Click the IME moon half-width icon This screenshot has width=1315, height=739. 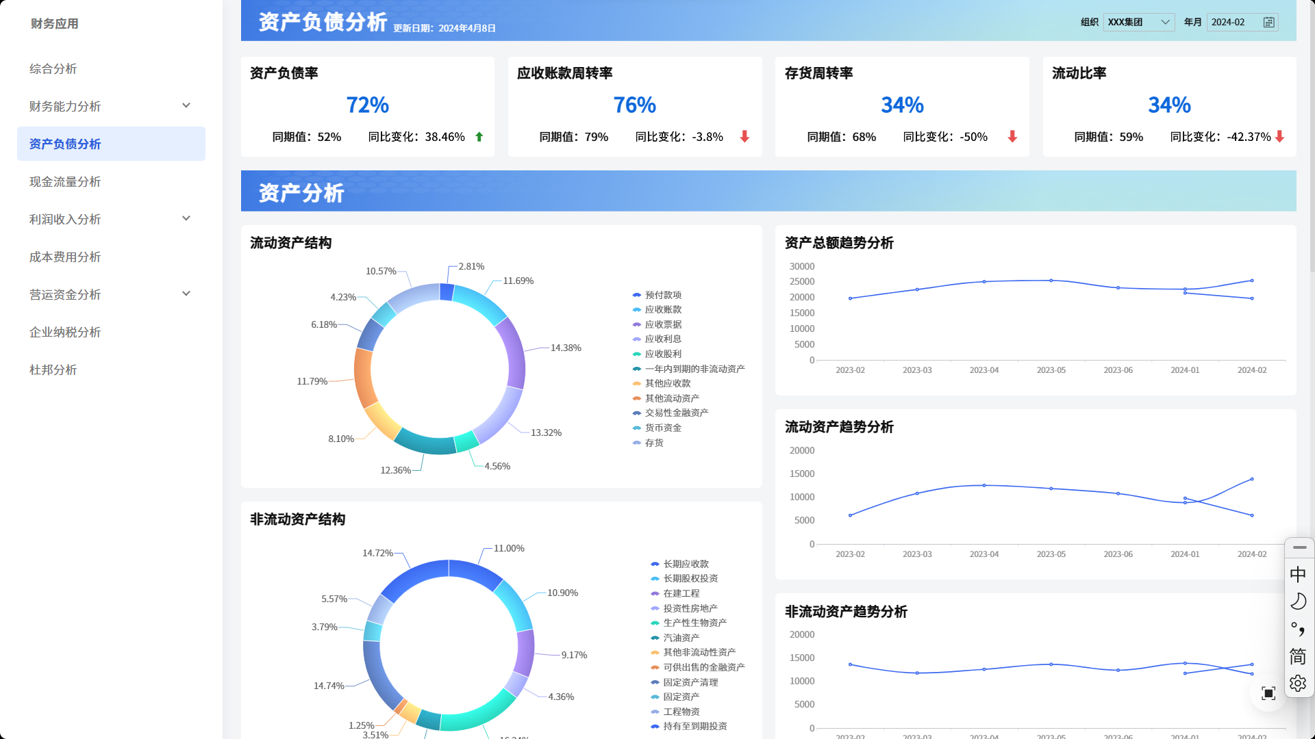pos(1298,601)
